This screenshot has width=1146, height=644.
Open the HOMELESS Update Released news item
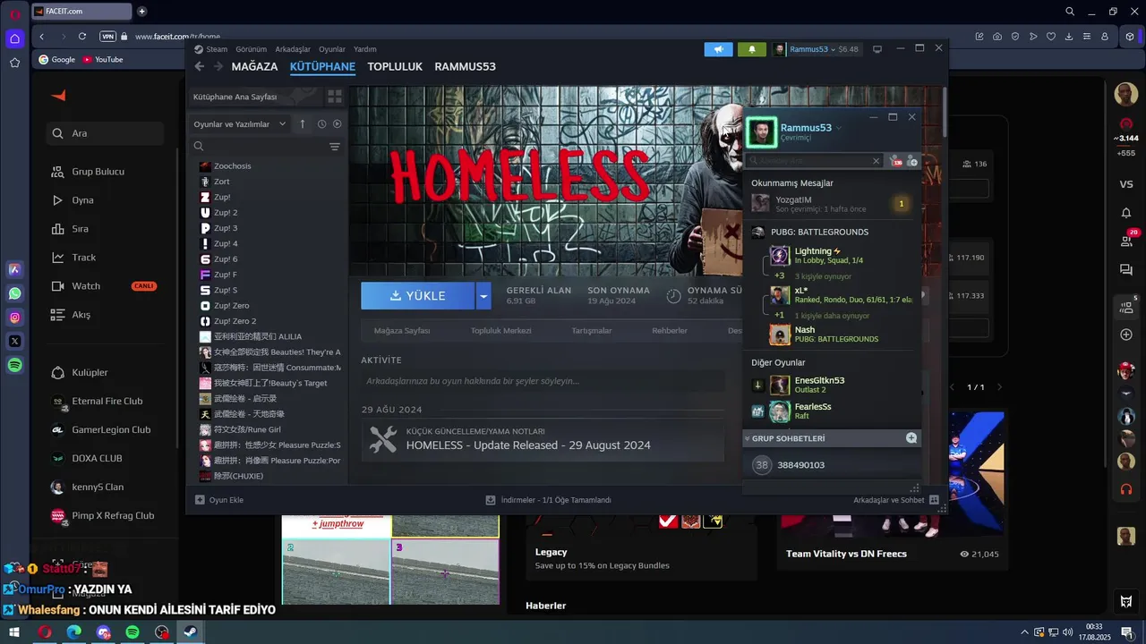point(543,439)
